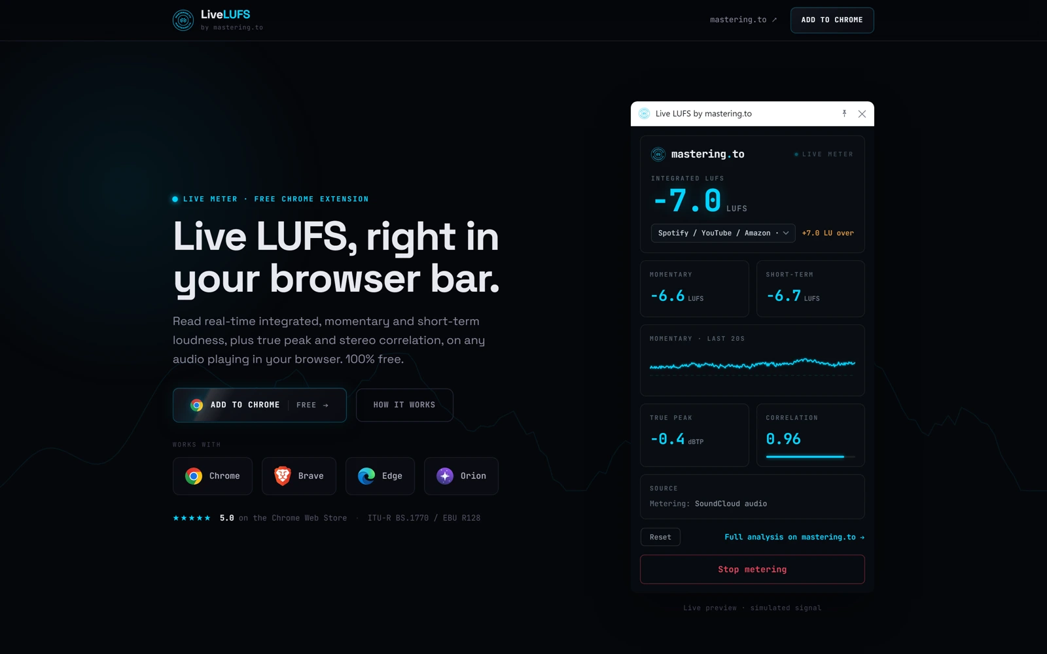Click the -7.0 integrated LUFS value

(687, 201)
